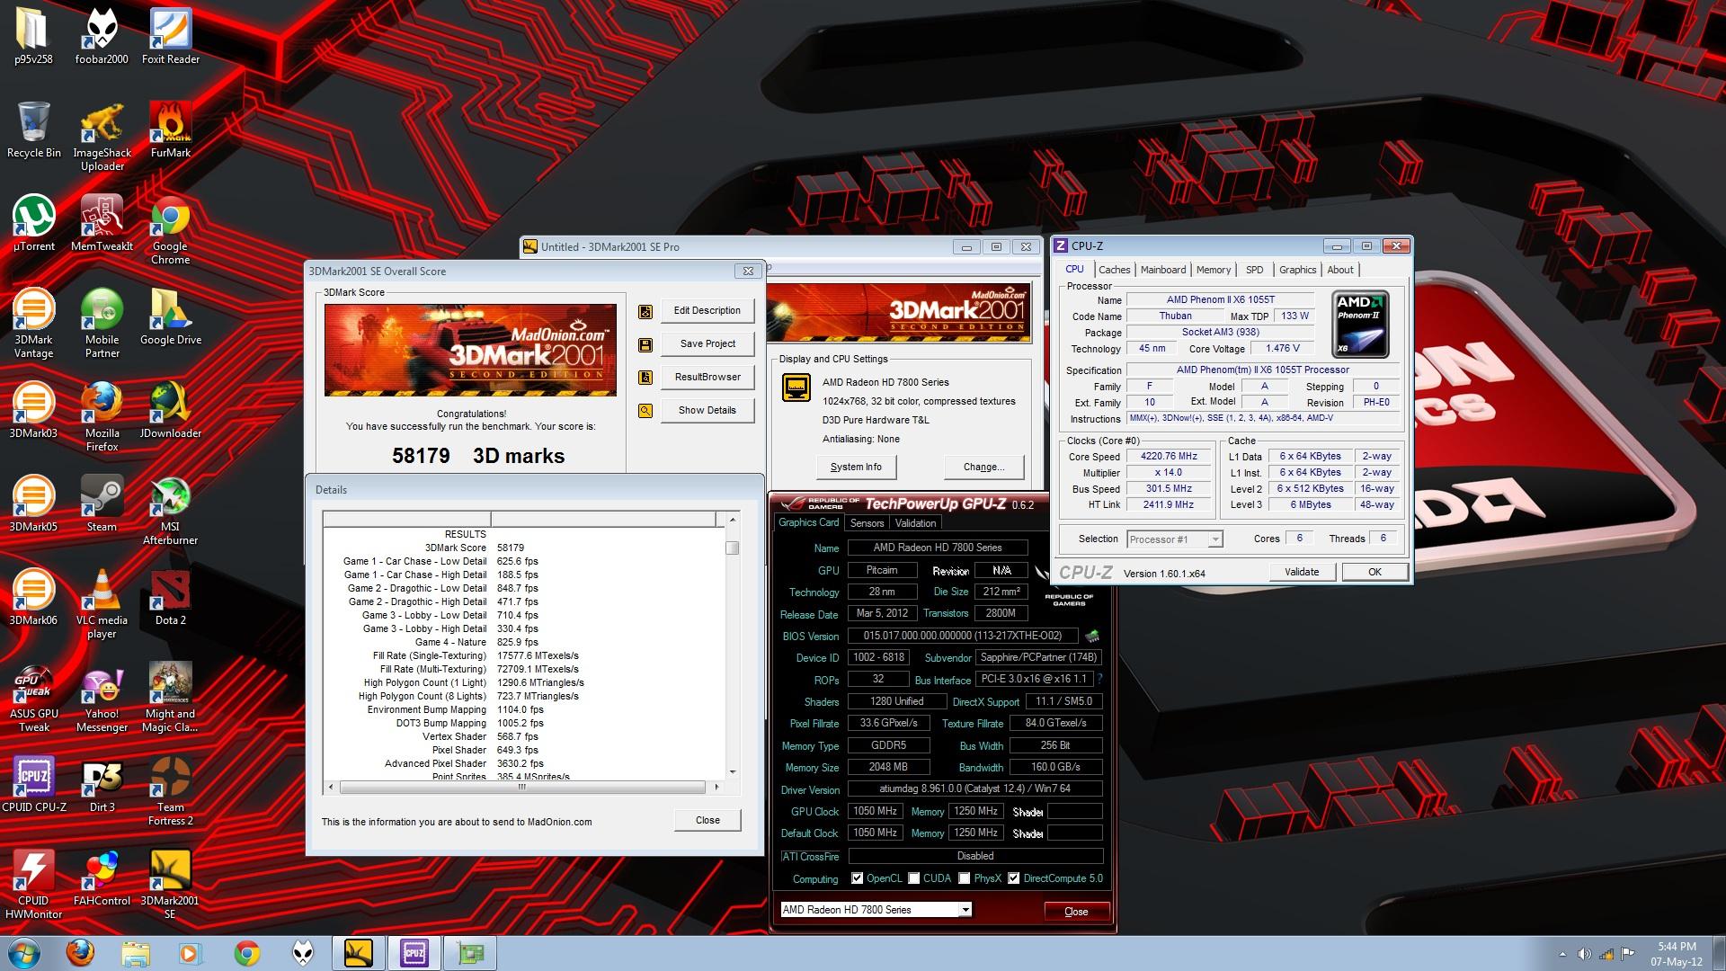The width and height of the screenshot is (1726, 971).
Task: Launch 3DMark03 shortcut
Action: pos(33,410)
